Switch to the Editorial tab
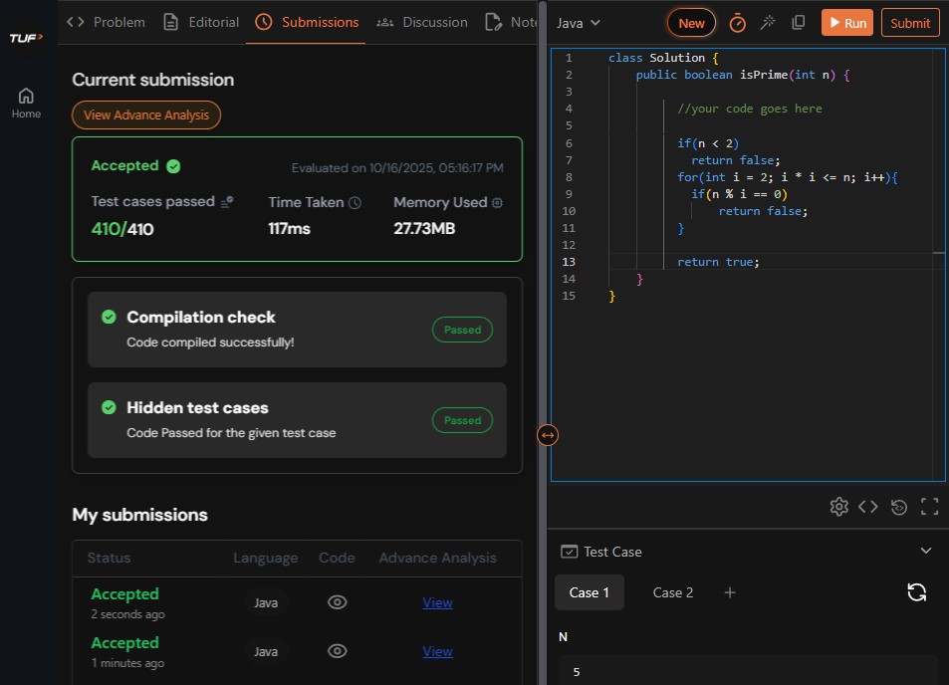 tap(201, 22)
